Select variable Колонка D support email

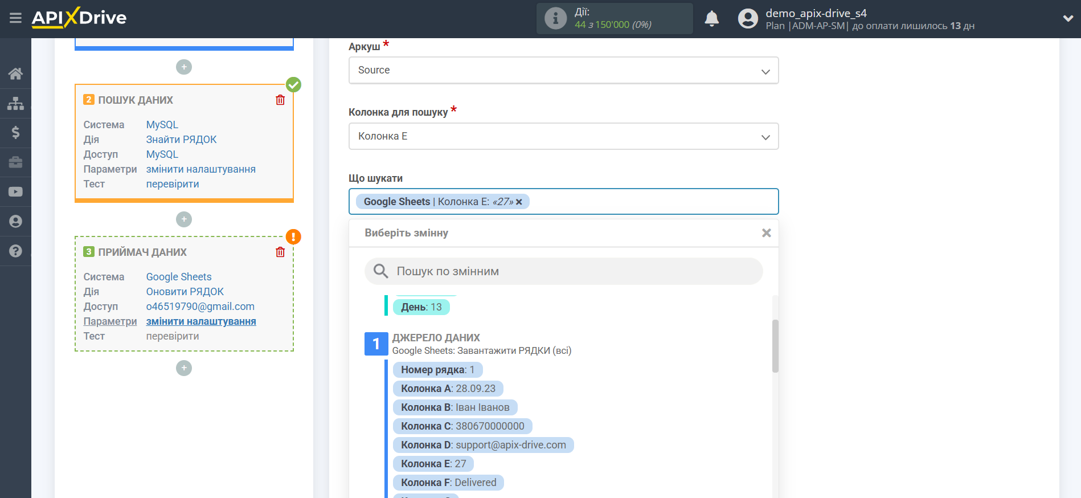tap(484, 445)
